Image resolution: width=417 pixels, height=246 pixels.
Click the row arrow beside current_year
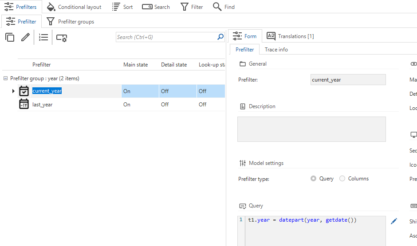click(13, 91)
